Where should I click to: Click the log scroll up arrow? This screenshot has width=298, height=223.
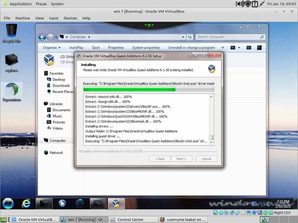pos(211,97)
